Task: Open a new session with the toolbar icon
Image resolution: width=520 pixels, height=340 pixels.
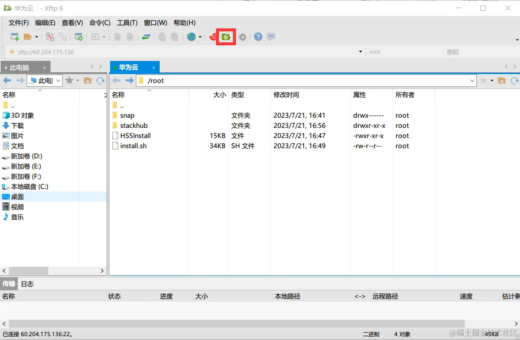Action: 14,37
